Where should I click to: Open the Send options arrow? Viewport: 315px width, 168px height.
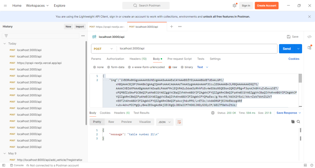298,49
